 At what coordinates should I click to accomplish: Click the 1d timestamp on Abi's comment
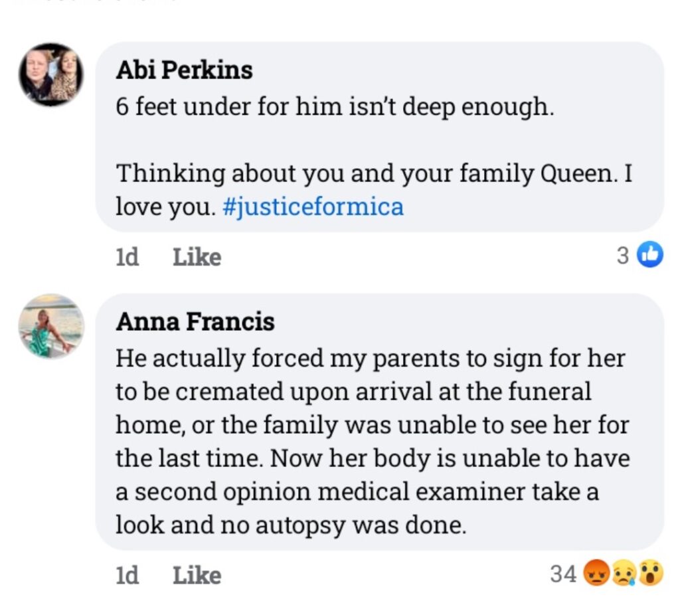click(x=126, y=256)
